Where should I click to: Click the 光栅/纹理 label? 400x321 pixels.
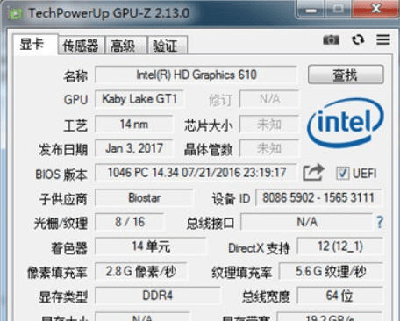(61, 224)
